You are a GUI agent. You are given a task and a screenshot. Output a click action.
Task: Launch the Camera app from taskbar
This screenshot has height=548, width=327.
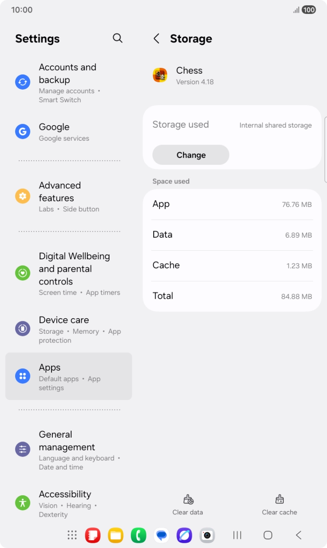coord(207,535)
